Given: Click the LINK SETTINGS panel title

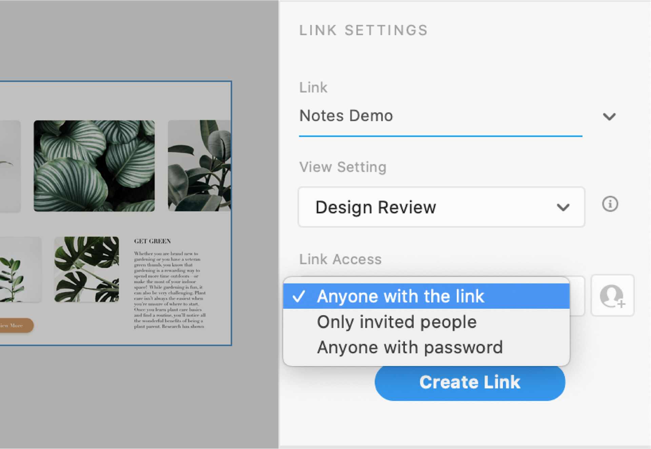Looking at the screenshot, I should [363, 30].
